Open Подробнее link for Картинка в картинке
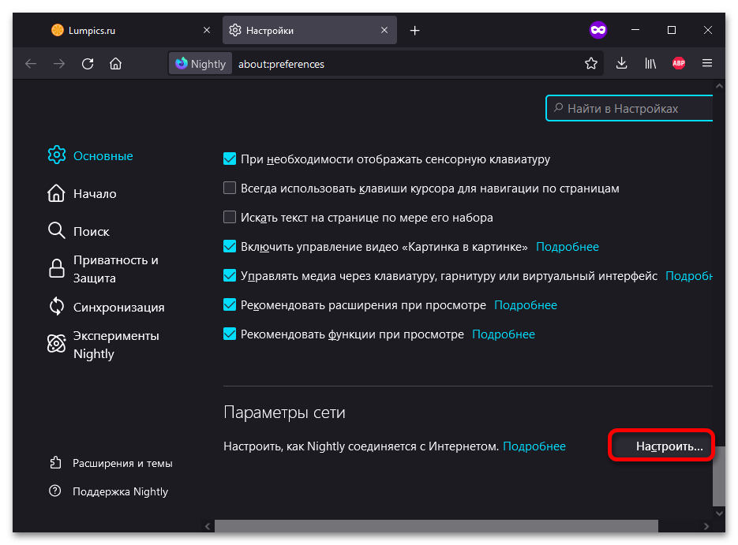 568,247
